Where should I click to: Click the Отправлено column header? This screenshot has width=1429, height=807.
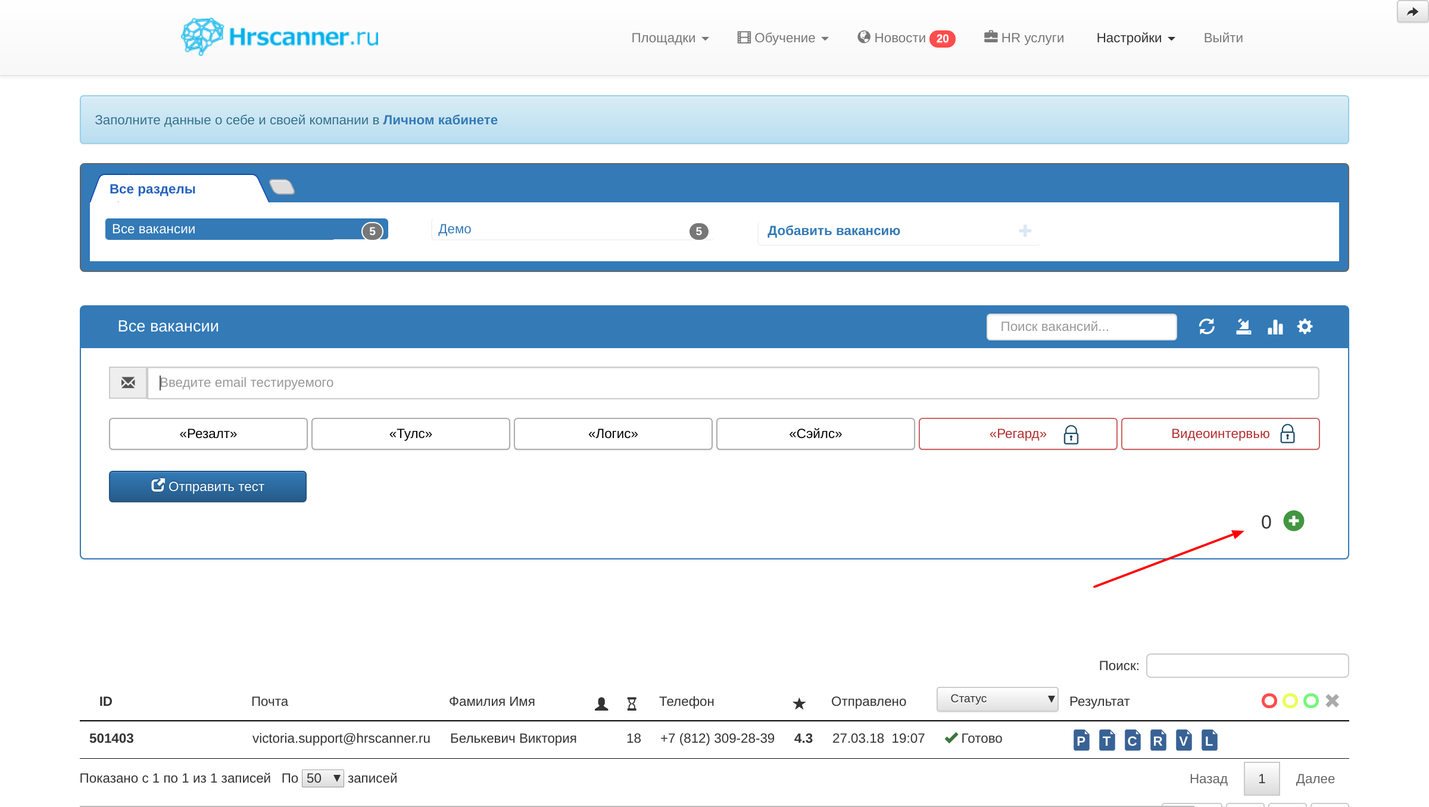coord(869,702)
